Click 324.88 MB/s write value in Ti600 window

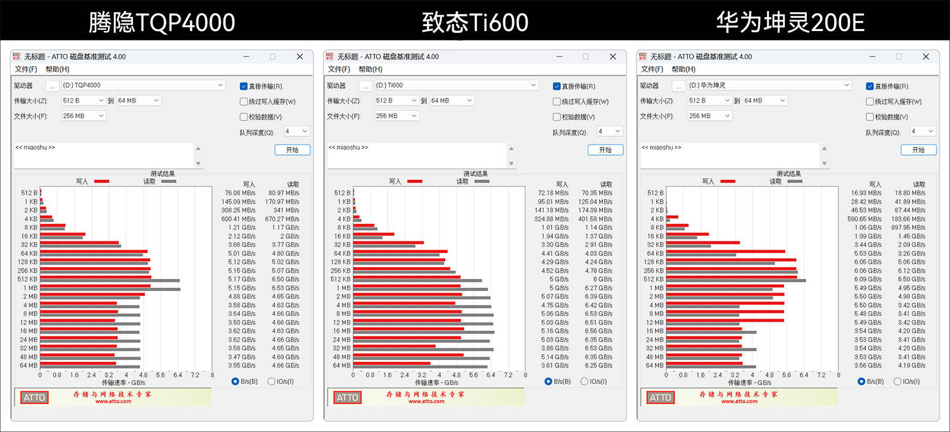[552, 219]
